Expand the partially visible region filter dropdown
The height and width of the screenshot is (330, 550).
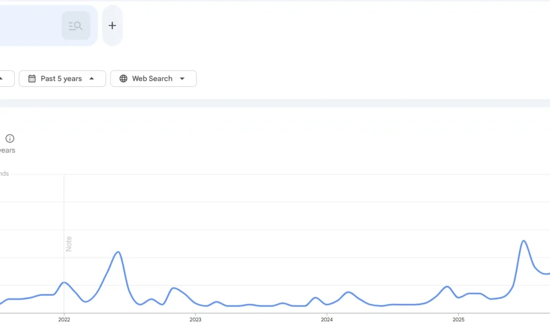pyautogui.click(x=4, y=79)
